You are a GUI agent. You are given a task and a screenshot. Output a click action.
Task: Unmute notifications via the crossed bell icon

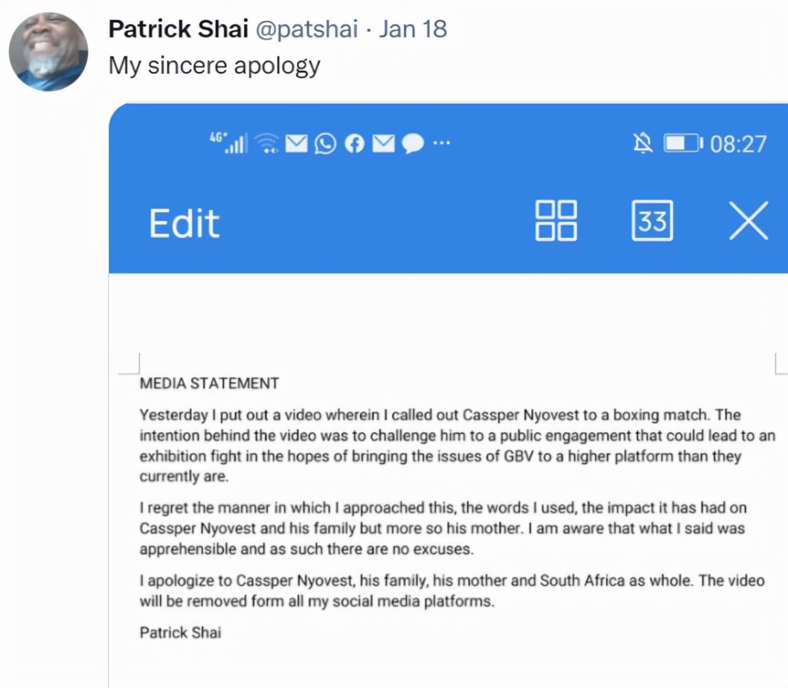click(643, 143)
